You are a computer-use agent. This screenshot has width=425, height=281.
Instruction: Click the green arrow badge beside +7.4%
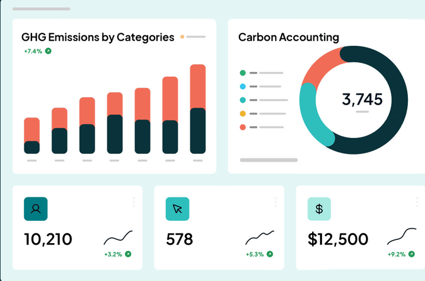[48, 51]
